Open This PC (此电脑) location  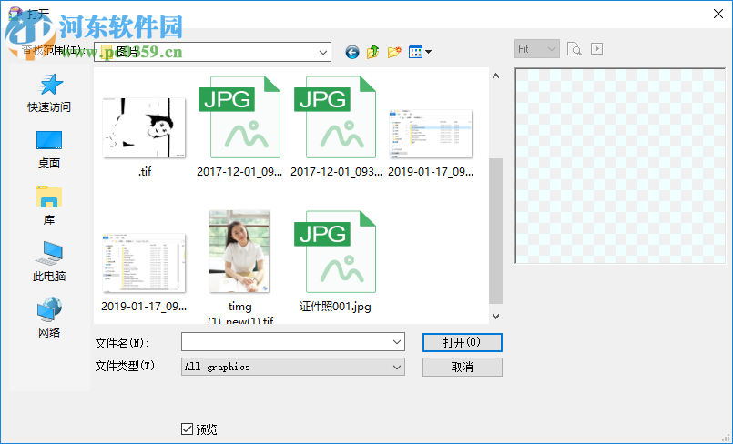tap(49, 261)
